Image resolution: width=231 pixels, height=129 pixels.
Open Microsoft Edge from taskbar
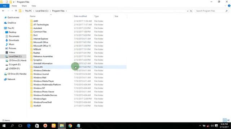point(29,126)
